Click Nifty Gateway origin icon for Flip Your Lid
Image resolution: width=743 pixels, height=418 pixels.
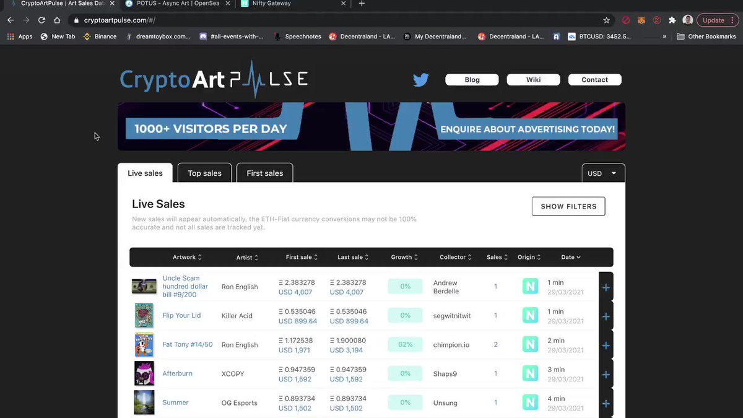coord(530,316)
